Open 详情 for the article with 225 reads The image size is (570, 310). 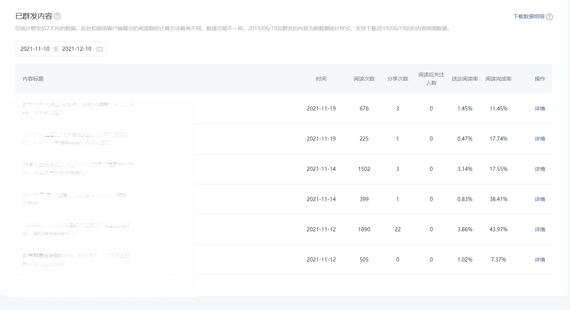(x=539, y=139)
